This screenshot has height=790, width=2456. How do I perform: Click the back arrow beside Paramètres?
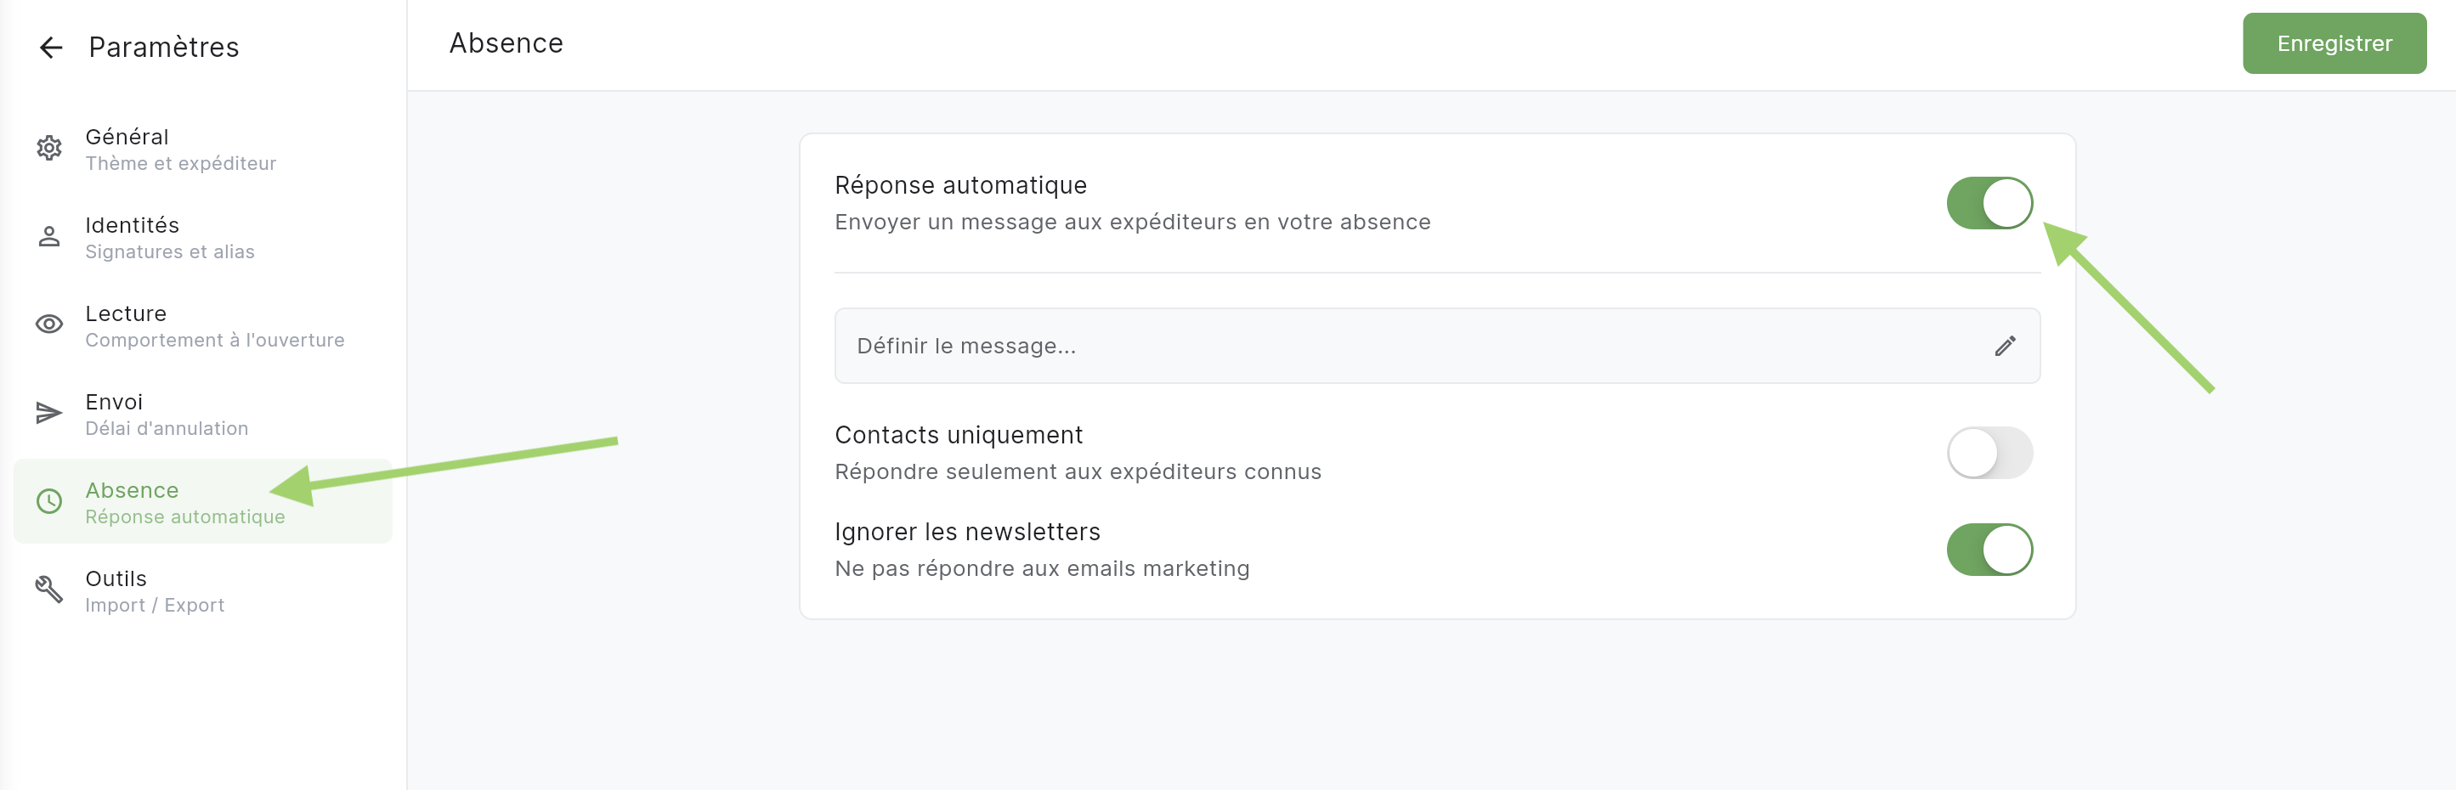(50, 48)
